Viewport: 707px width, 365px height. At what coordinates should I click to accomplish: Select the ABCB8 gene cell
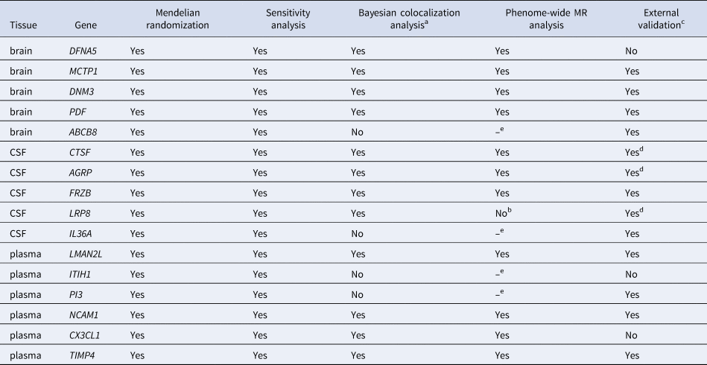(82, 133)
